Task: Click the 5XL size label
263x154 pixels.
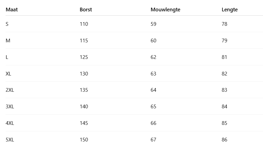Action: pyautogui.click(x=10, y=140)
